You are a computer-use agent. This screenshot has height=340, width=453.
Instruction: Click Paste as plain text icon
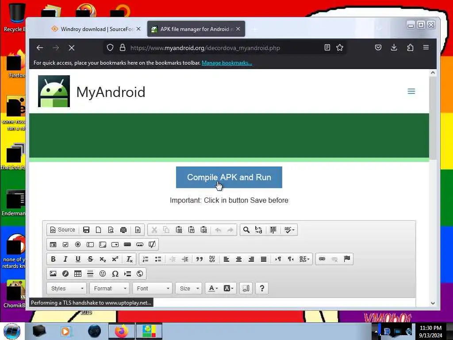click(191, 230)
